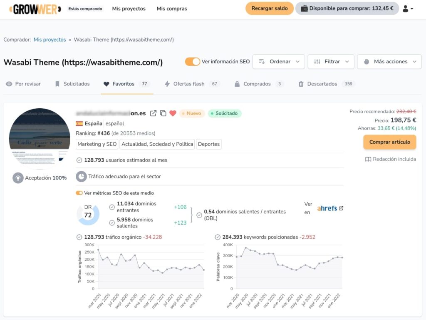Remove from favorites via red heart icon
This screenshot has height=320, width=426.
click(173, 113)
